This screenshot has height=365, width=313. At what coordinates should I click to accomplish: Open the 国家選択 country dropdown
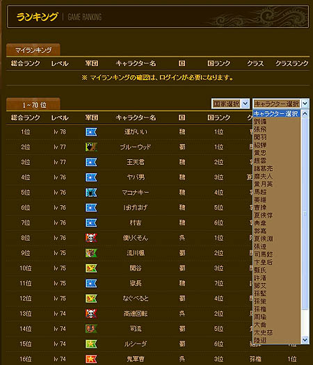(x=230, y=104)
